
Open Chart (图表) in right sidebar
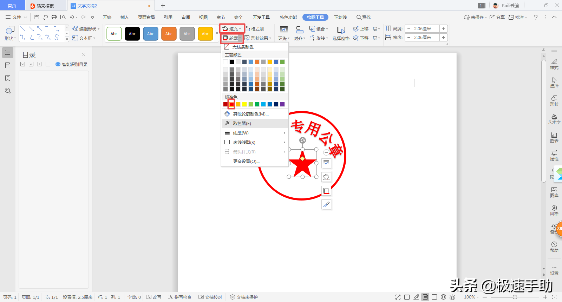tap(554, 137)
